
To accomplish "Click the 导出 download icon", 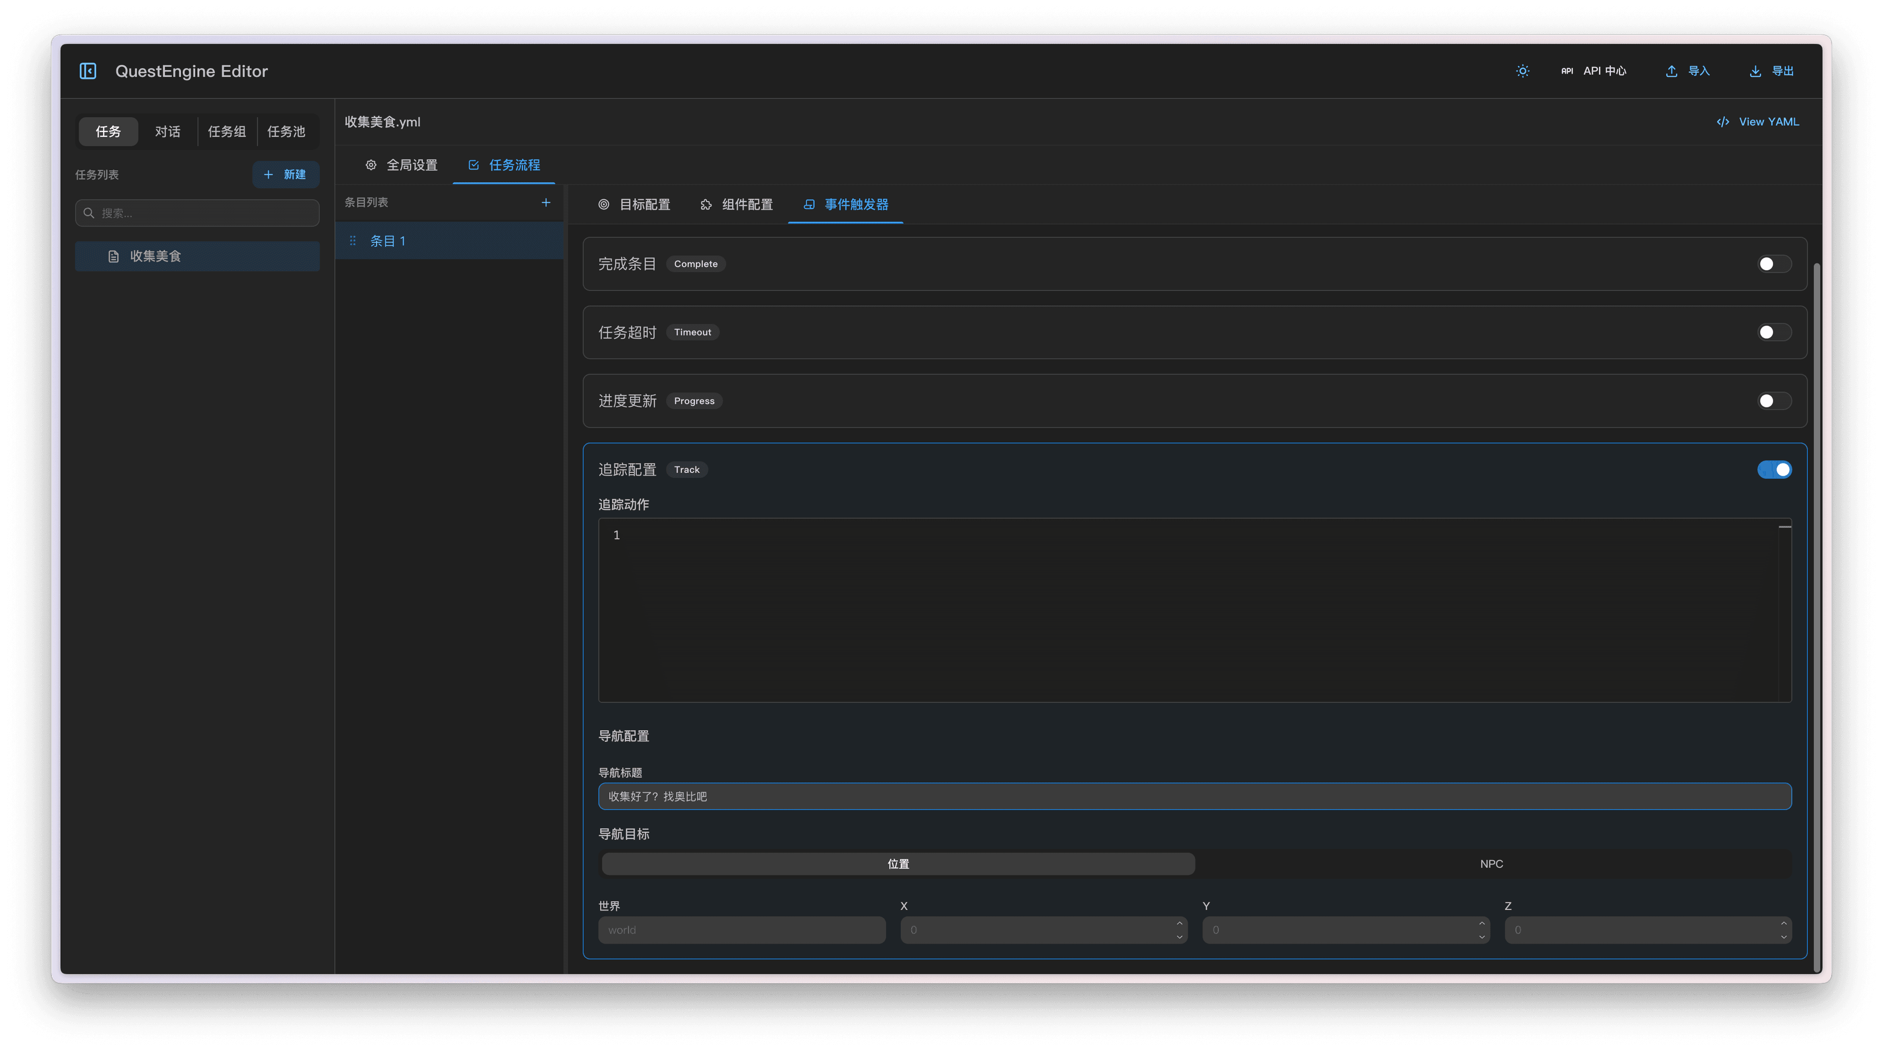I will [1755, 71].
